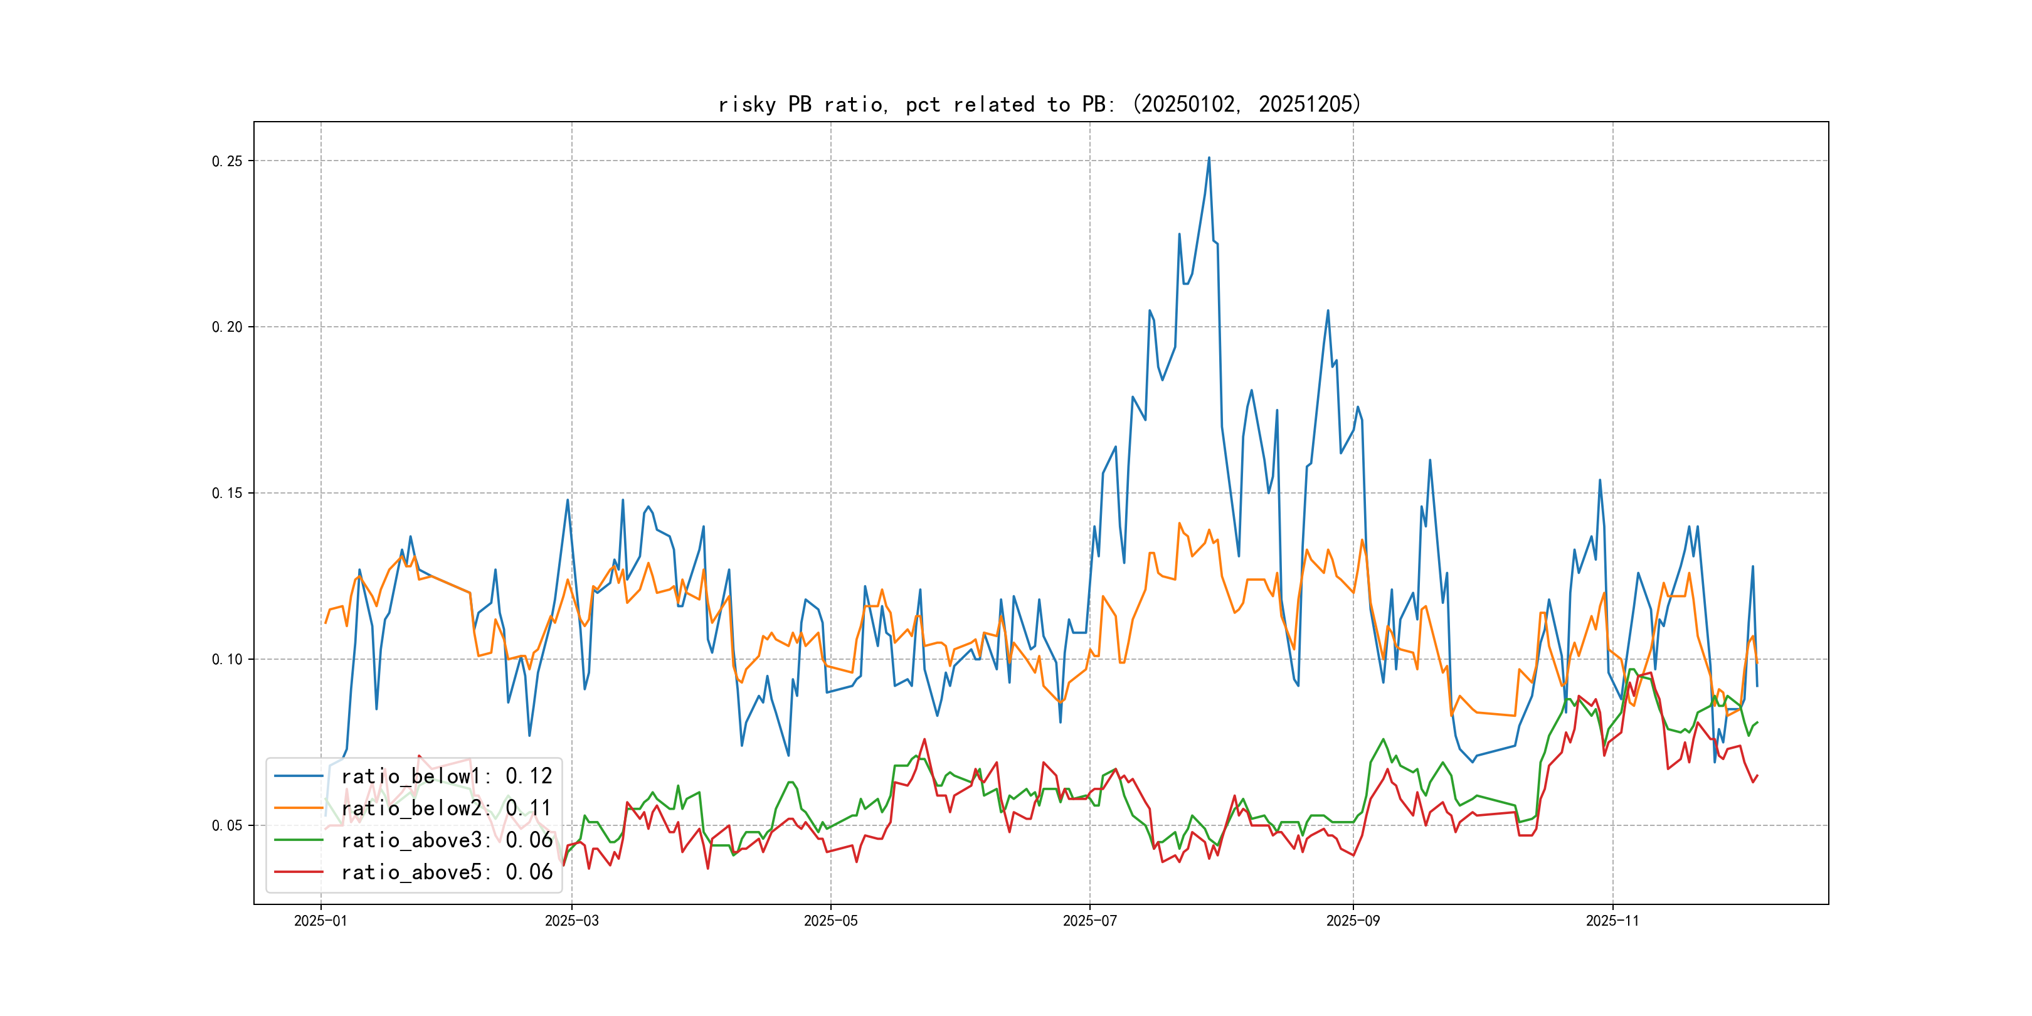Click the 2025-09 x-axis label
This screenshot has height=1016, width=2032.
(x=1353, y=921)
